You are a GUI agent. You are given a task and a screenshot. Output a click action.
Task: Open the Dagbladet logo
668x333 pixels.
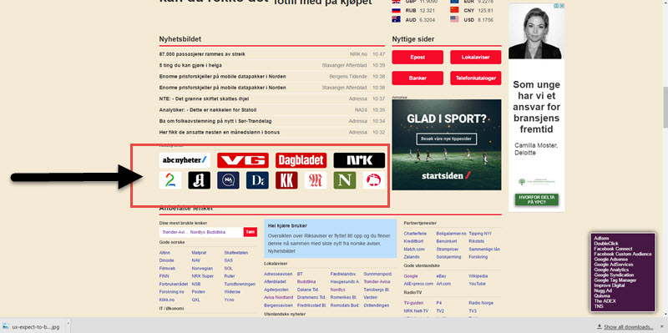(301, 160)
